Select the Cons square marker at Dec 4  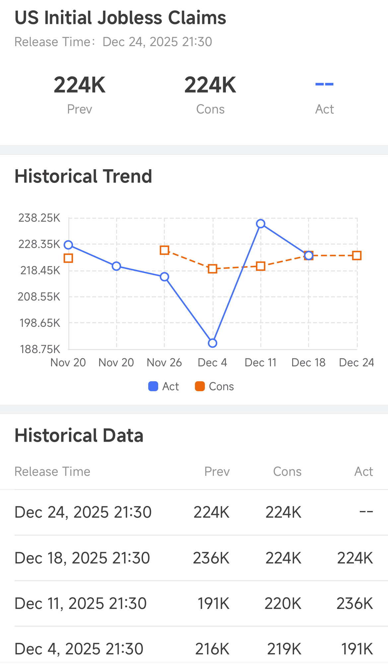coord(213,269)
